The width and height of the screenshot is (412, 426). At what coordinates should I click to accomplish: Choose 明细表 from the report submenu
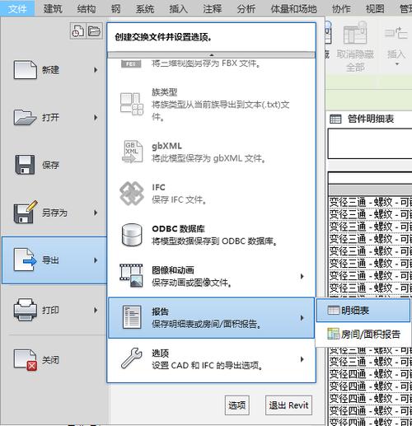pyautogui.click(x=363, y=311)
